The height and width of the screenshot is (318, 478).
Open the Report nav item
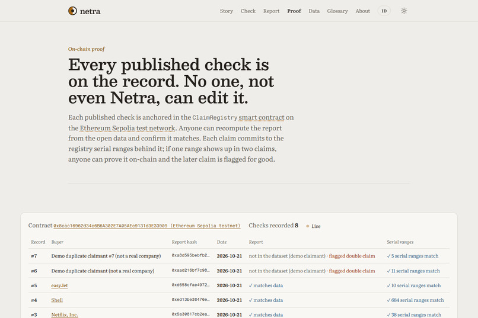271,11
